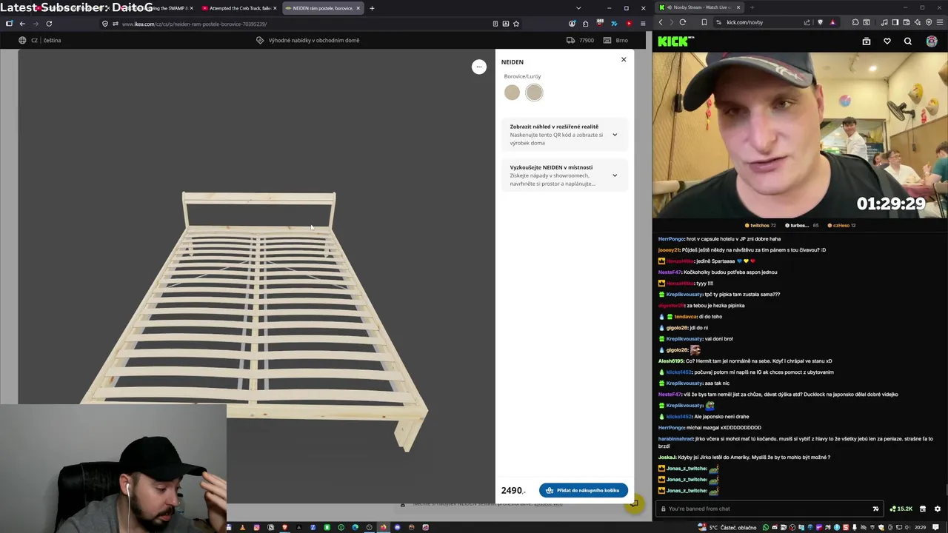The height and width of the screenshot is (533, 948).
Task: Select the Brno store link
Action: click(616, 40)
